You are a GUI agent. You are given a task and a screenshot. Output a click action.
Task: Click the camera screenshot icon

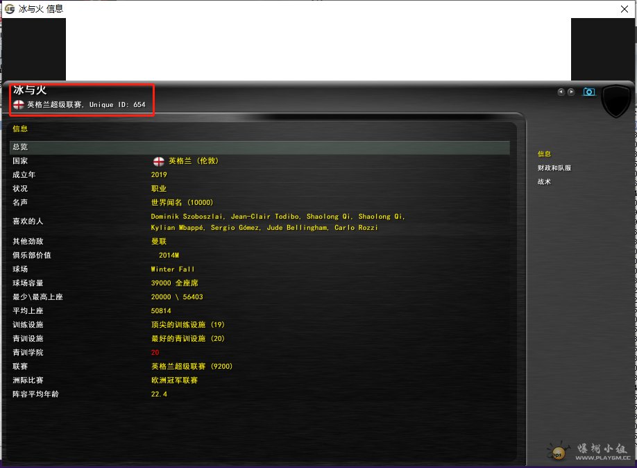click(x=589, y=92)
